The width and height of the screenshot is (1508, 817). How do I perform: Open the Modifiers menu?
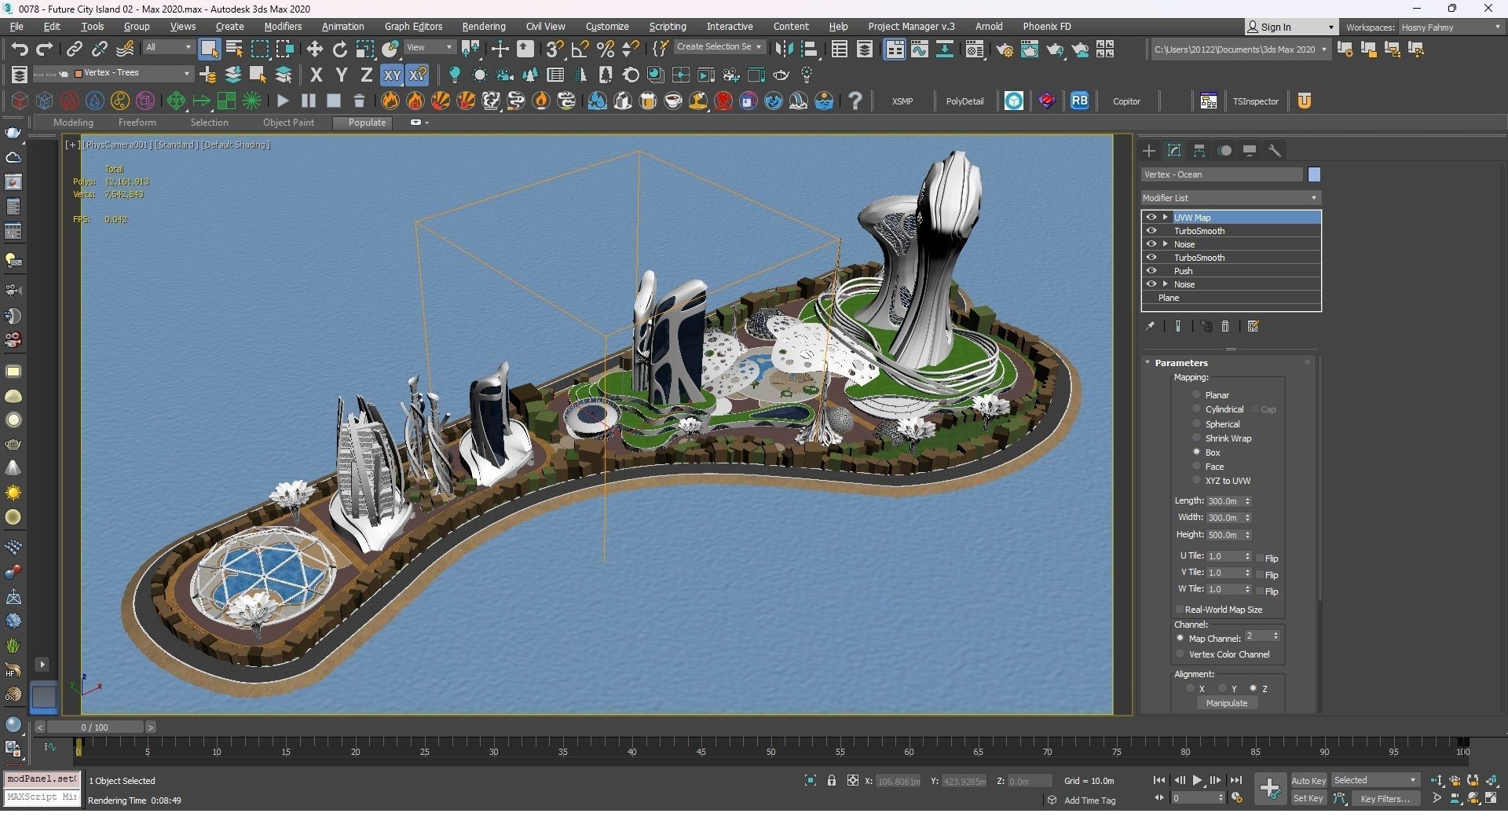[x=283, y=27]
